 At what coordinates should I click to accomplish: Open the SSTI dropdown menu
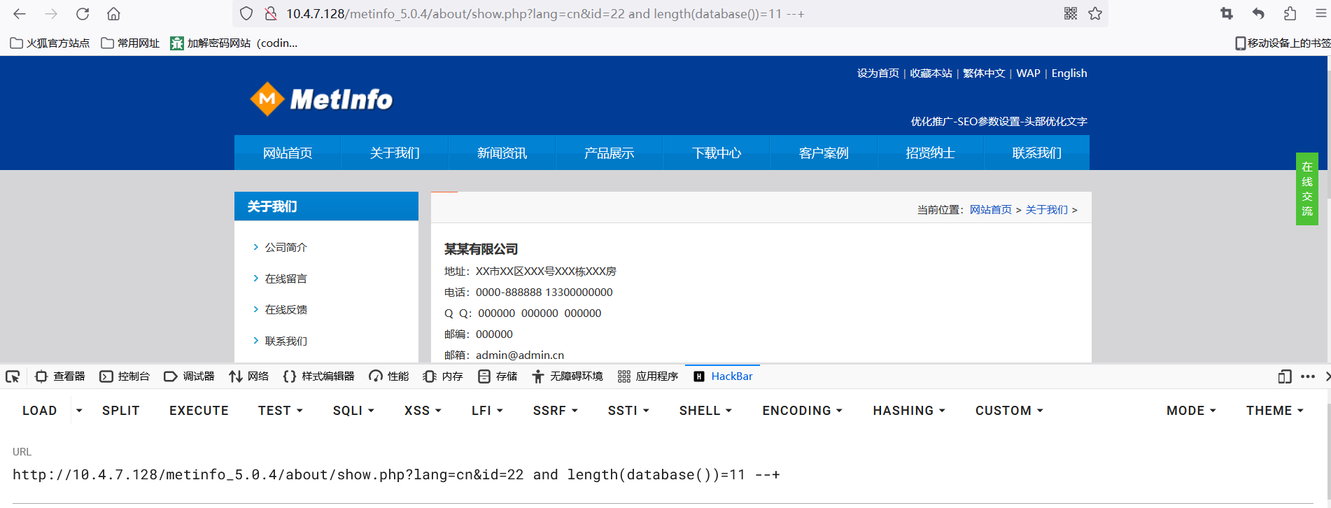point(628,411)
